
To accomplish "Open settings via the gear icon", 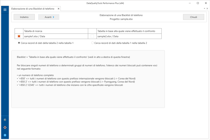I will [x=5, y=120].
